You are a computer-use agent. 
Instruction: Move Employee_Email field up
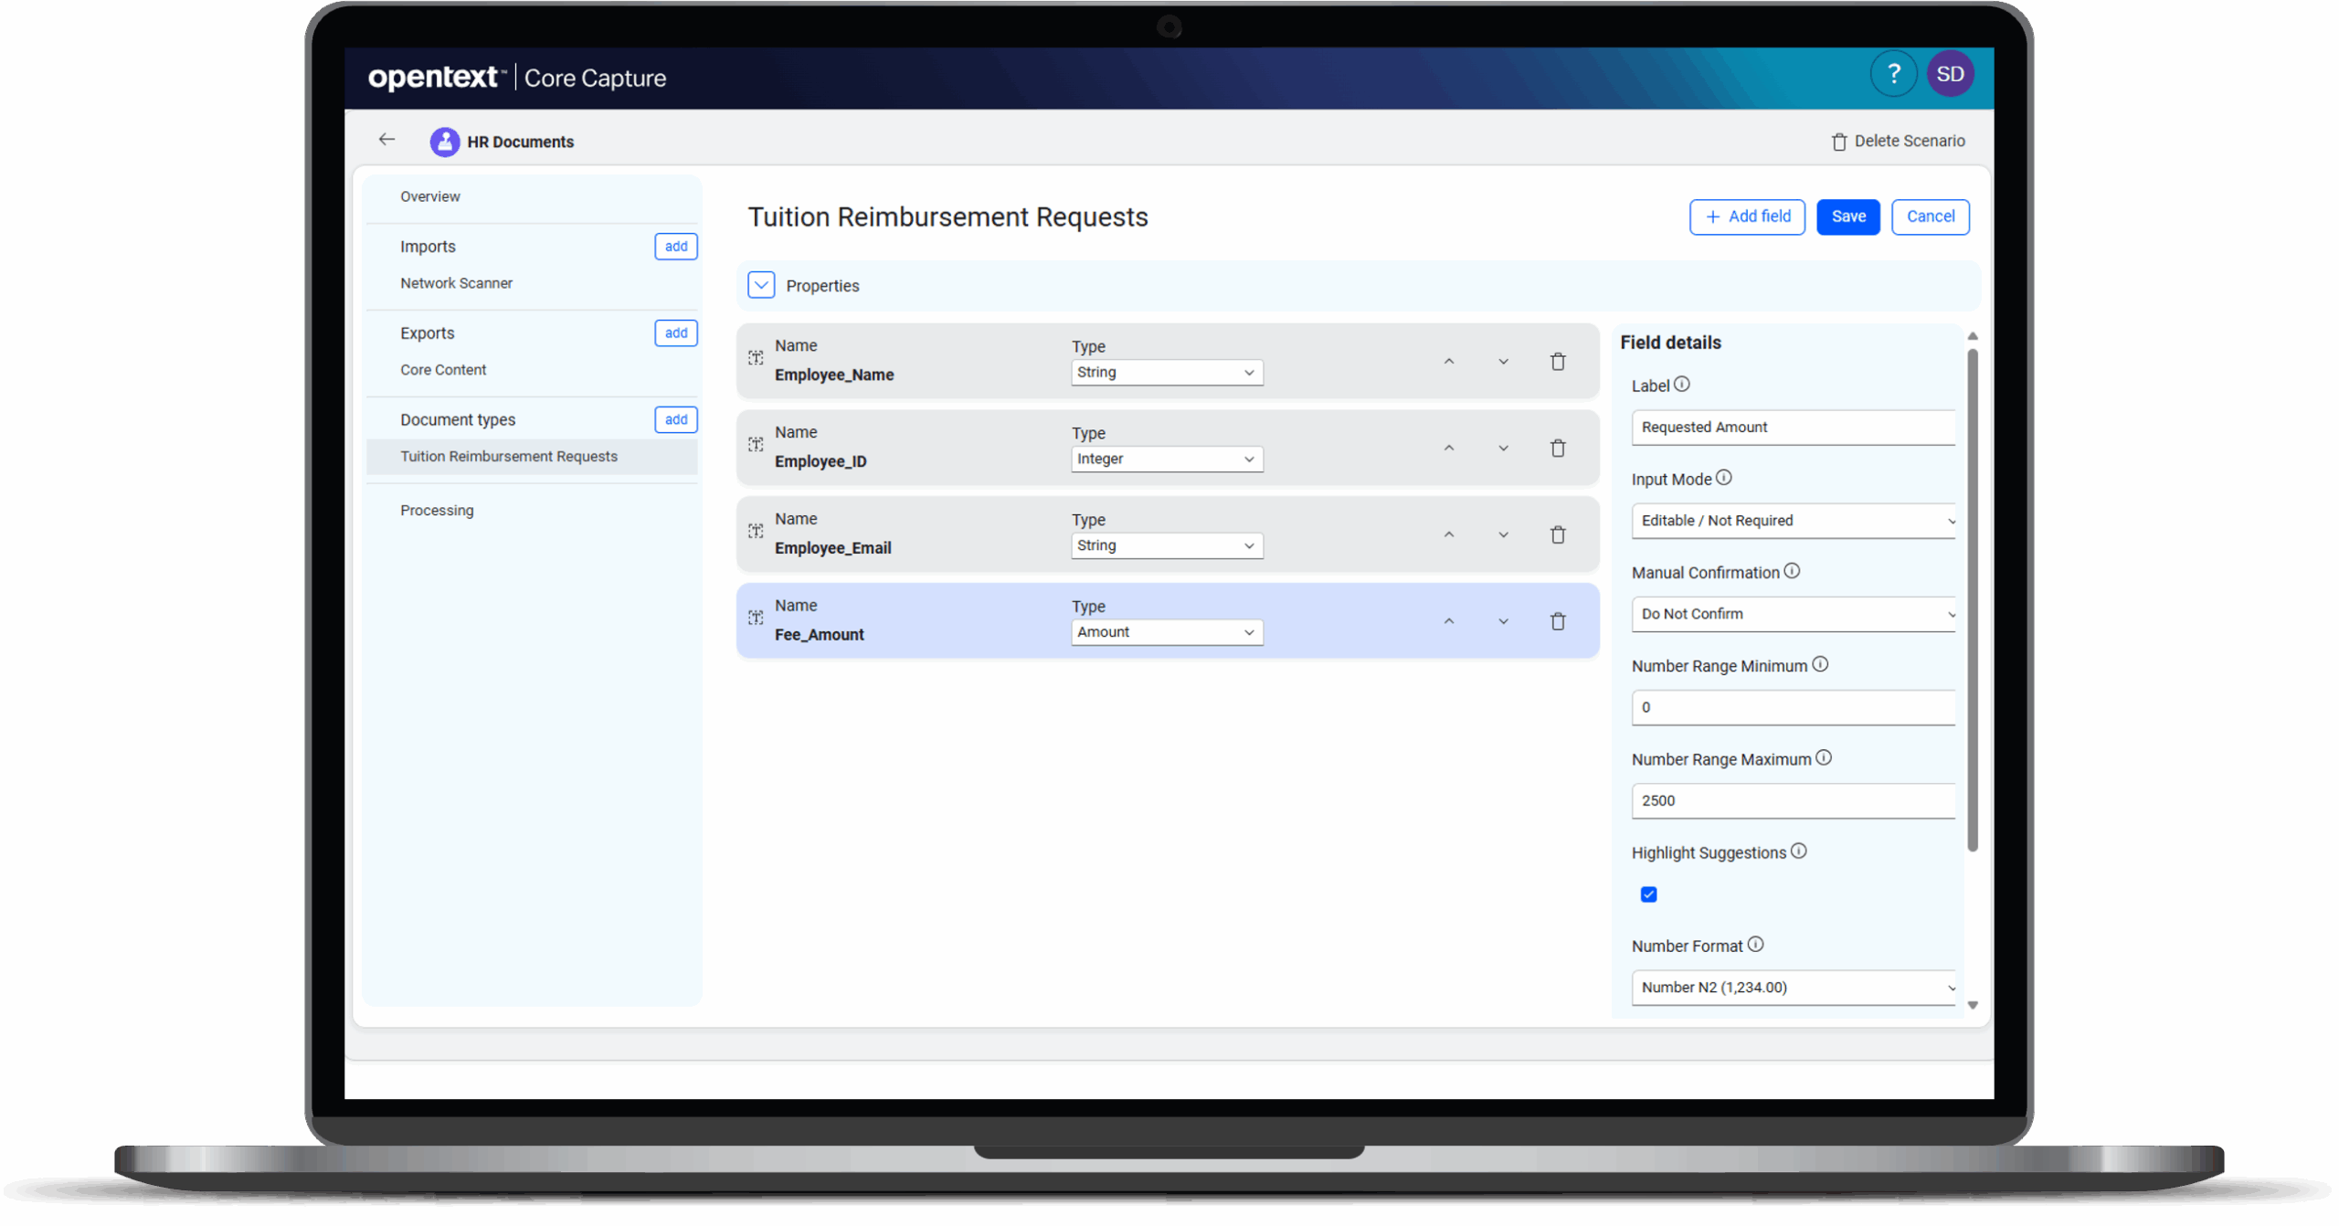point(1448,535)
